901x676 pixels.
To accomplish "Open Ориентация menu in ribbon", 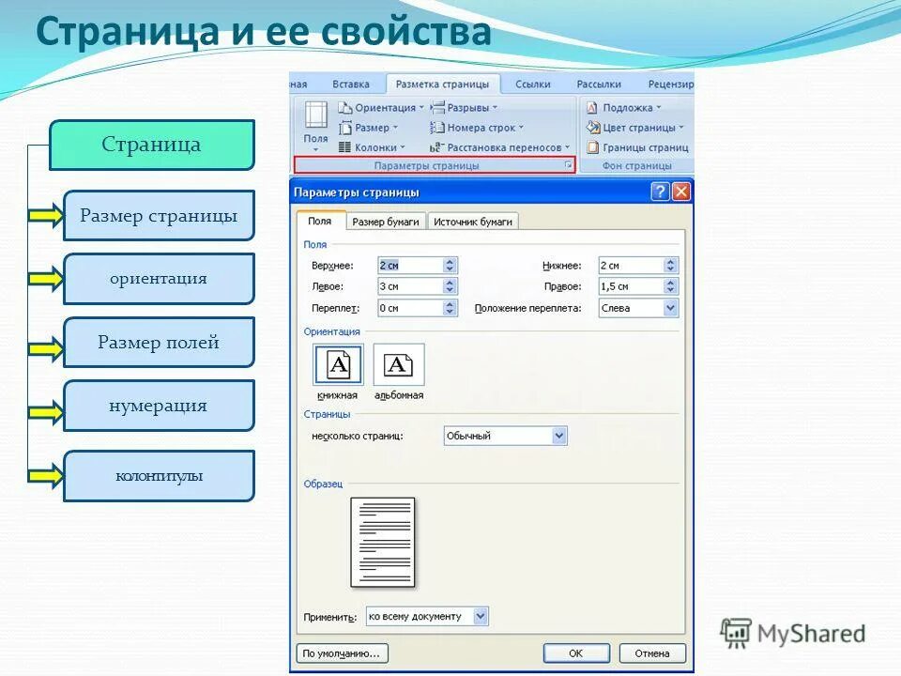I will [x=381, y=107].
